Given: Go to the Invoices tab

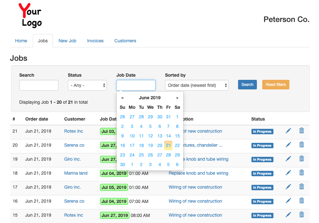Looking at the screenshot, I should [95, 41].
